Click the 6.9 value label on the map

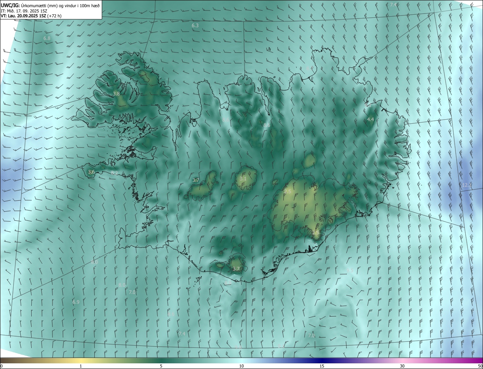click(x=76, y=302)
